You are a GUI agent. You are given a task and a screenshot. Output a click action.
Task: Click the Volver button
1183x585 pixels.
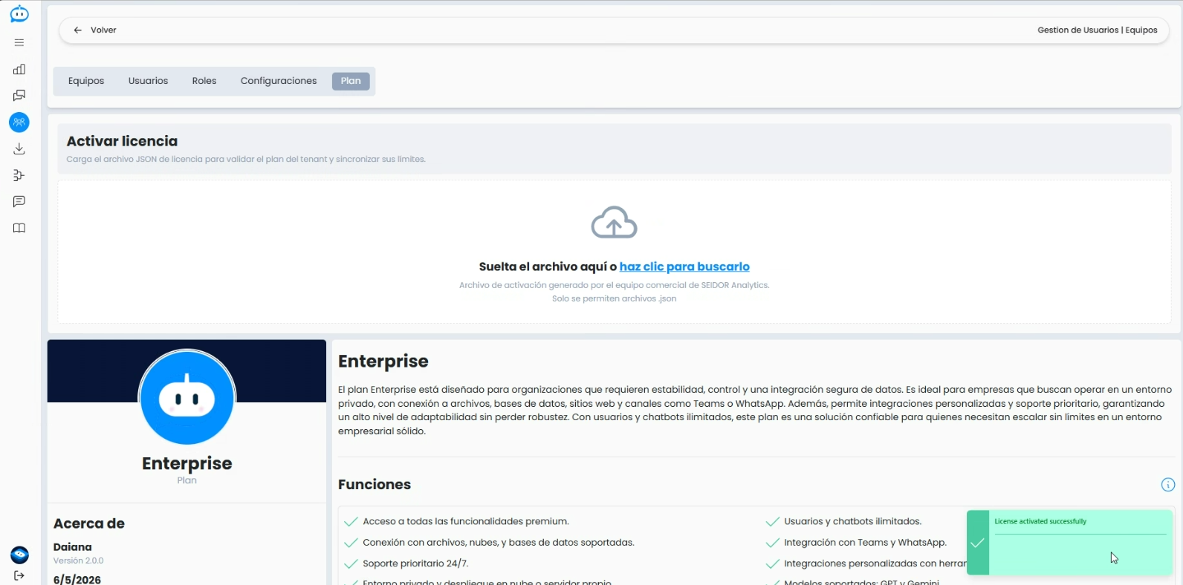click(x=95, y=30)
